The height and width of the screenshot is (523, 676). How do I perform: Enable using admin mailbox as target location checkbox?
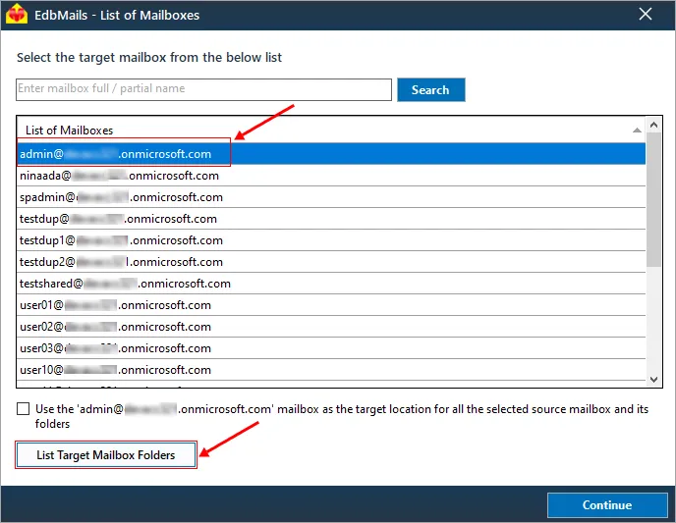click(24, 409)
